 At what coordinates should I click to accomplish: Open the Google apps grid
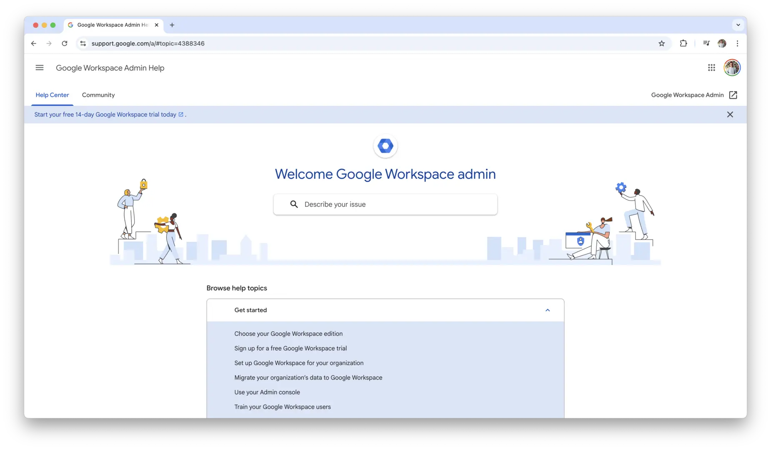point(711,67)
